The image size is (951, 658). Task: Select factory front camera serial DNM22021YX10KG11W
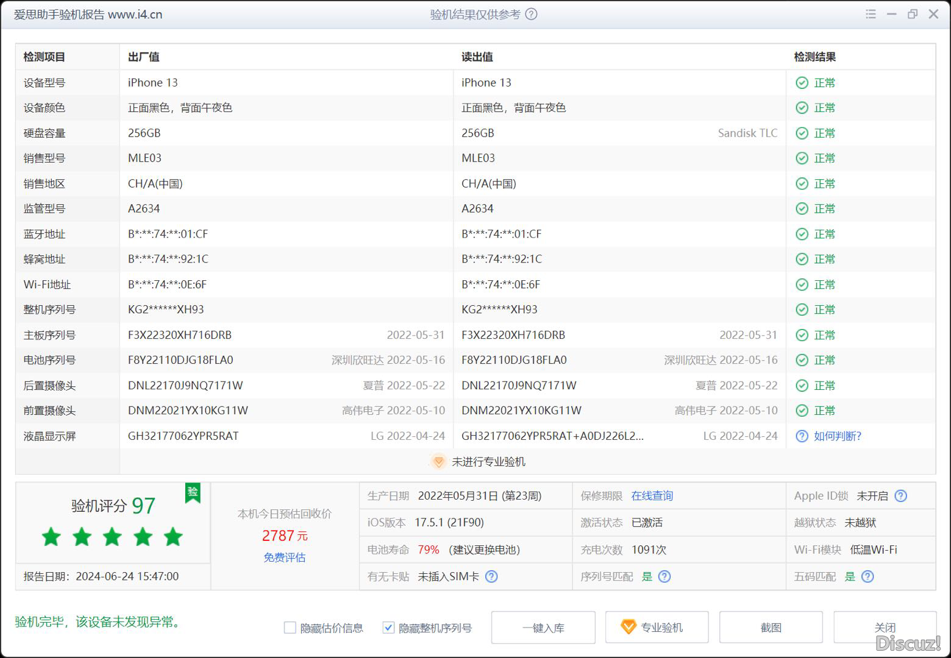[188, 411]
